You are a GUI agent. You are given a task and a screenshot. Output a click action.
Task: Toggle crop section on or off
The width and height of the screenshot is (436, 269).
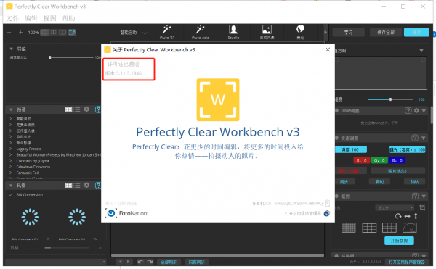click(x=336, y=196)
